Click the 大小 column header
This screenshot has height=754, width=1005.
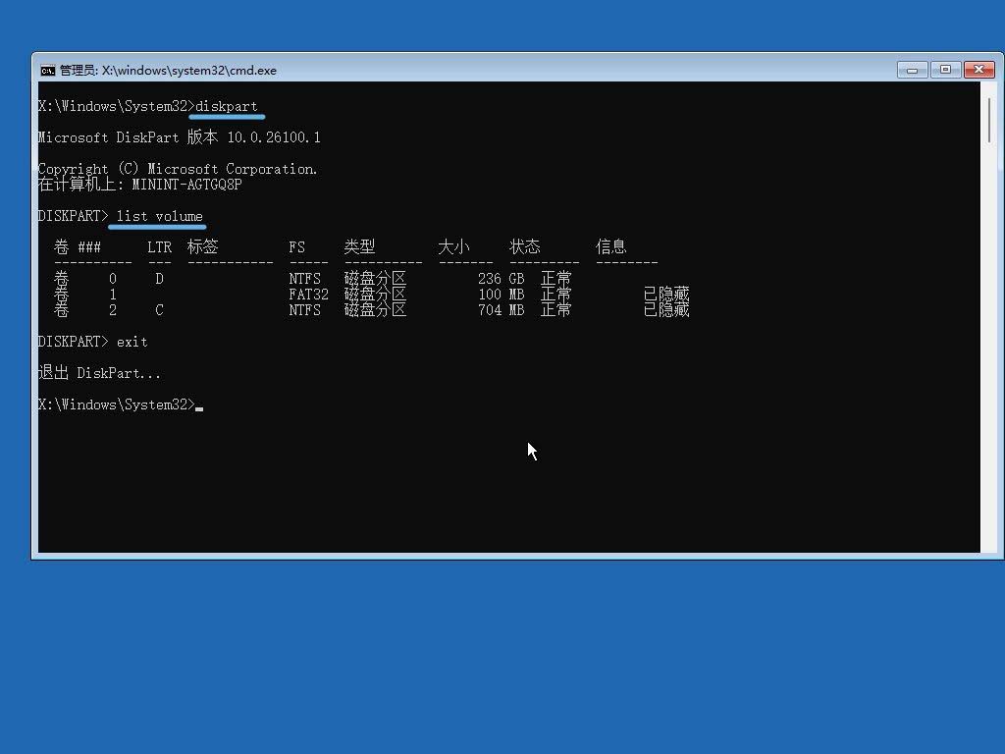click(x=453, y=246)
